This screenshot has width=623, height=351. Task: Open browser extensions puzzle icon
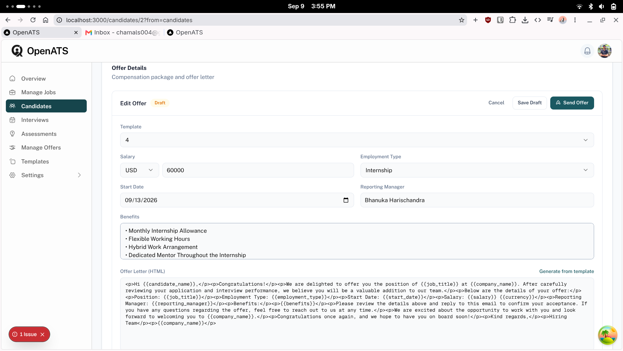point(513,20)
